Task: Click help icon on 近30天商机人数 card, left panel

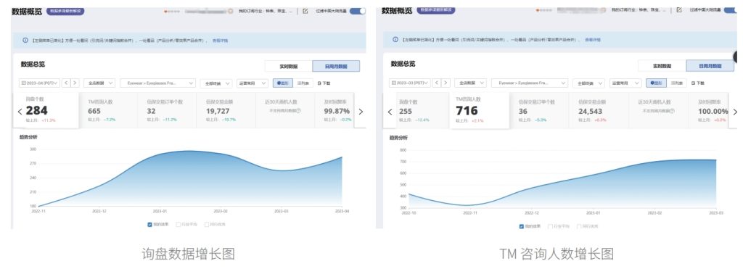Action: point(299,111)
